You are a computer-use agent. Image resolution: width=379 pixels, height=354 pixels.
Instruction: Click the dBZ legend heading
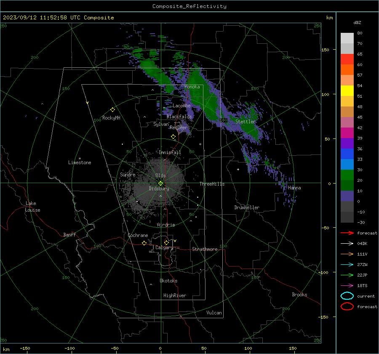click(x=357, y=22)
